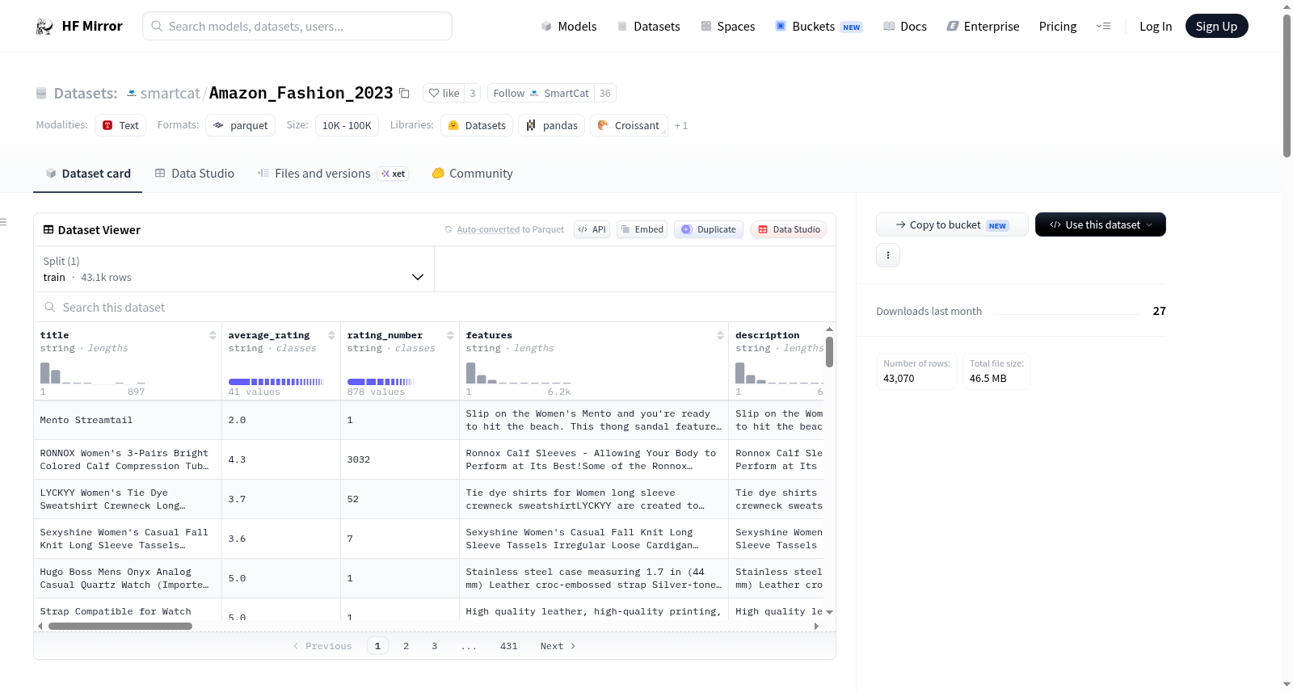1293x692 pixels.
Task: Open the API button
Action: (592, 229)
